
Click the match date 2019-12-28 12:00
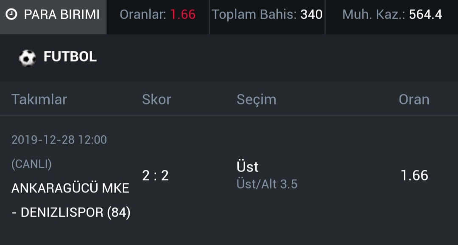[x=59, y=140]
